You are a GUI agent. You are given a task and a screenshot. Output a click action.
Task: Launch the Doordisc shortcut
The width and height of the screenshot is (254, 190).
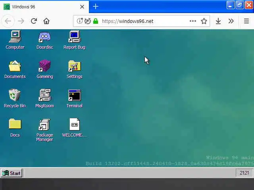pos(45,40)
